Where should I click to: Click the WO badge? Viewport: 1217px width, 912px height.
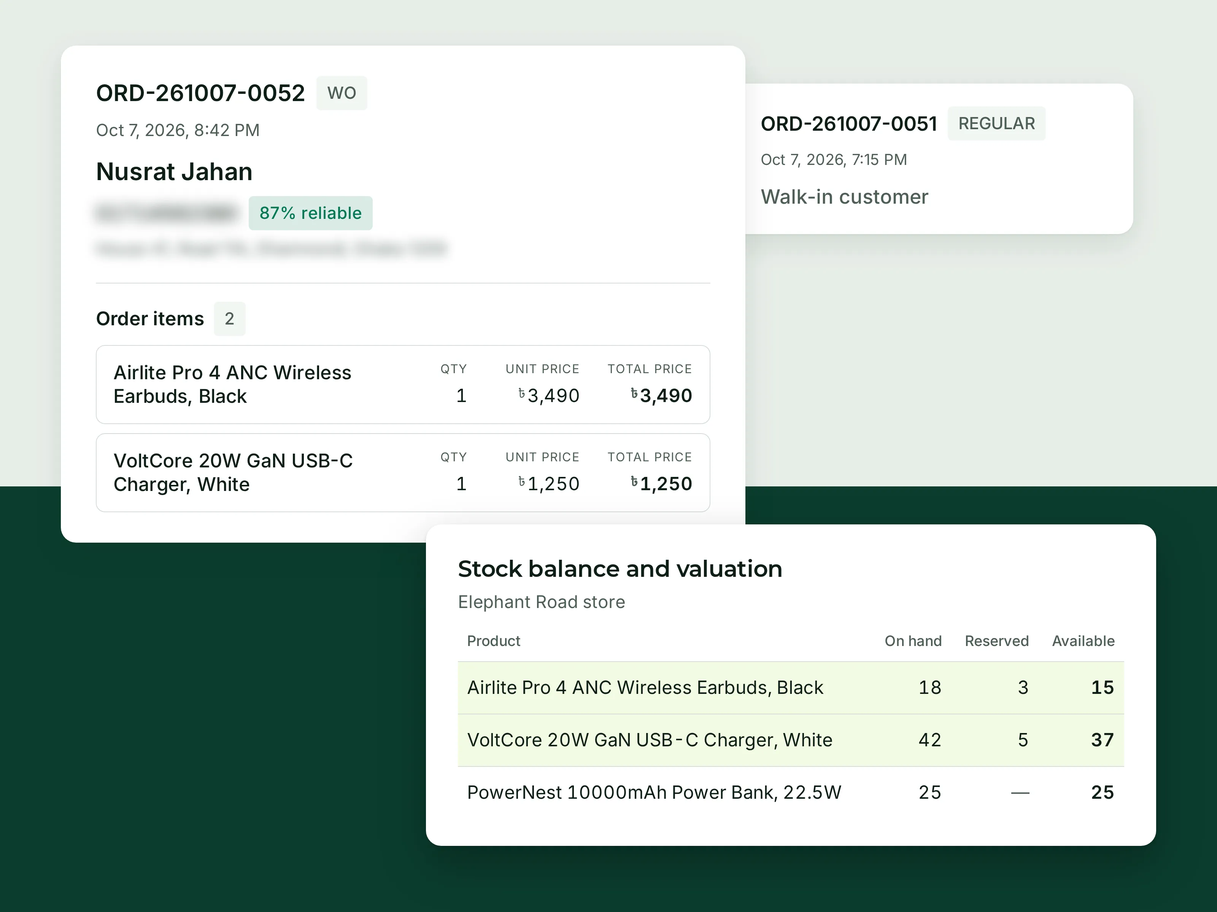(x=342, y=93)
